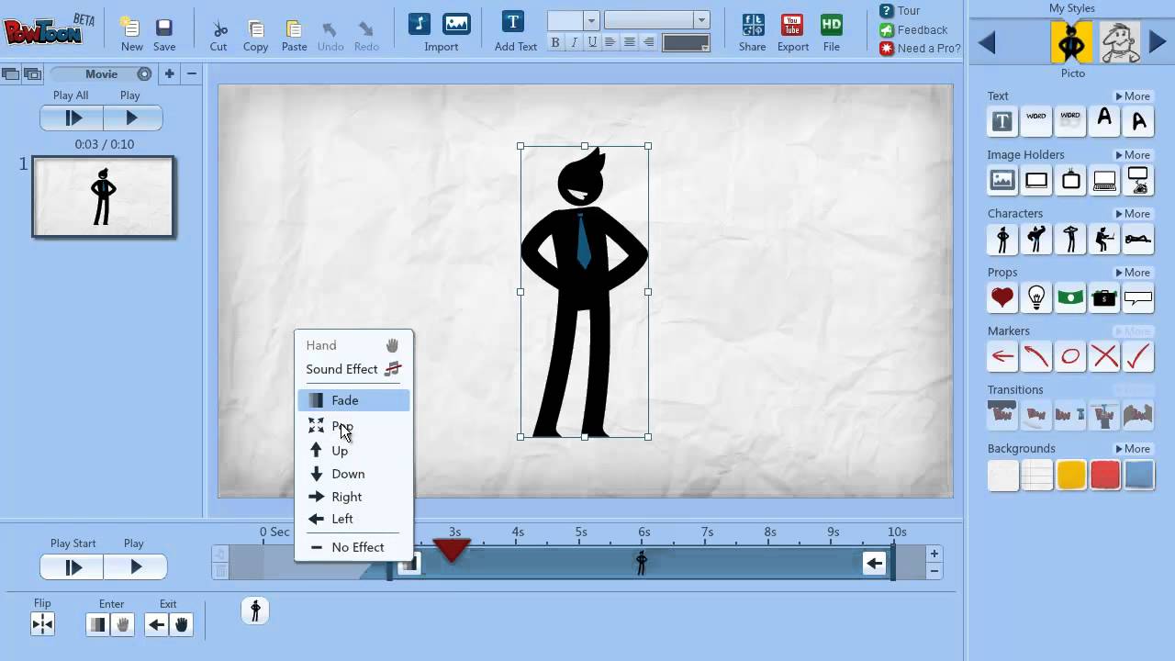Screen dimensions: 1175x661
Task: Align text to the center
Action: pos(630,42)
